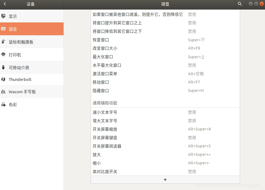Select the 缩小 shortcut row
The height and width of the screenshot is (190, 265).
tap(165, 163)
